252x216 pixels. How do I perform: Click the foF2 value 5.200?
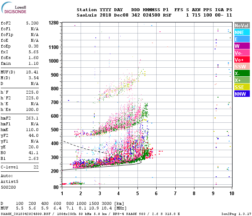click(x=32, y=23)
